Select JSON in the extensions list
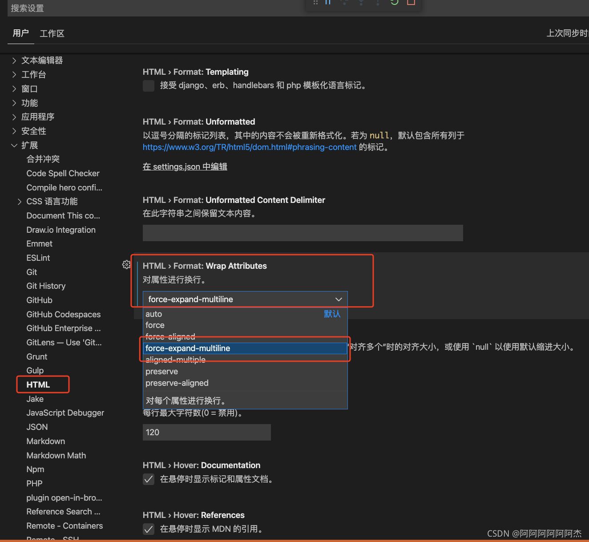 pos(37,427)
